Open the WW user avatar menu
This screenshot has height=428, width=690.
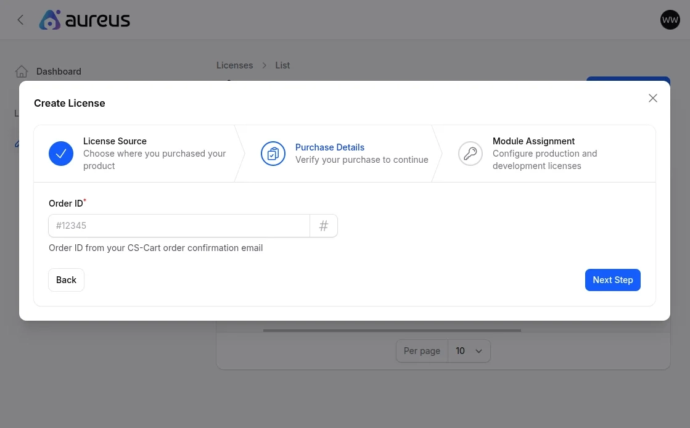click(x=670, y=20)
